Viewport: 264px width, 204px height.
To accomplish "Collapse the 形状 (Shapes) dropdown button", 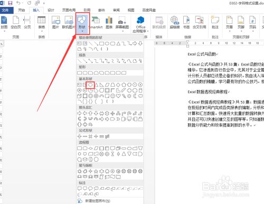I will (x=82, y=24).
